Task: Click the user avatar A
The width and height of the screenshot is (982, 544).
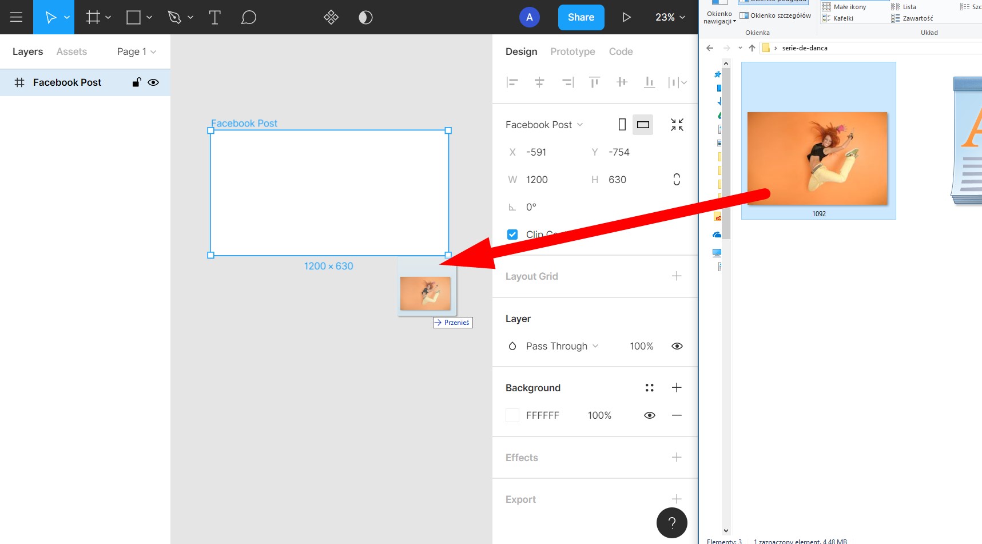Action: 530,17
